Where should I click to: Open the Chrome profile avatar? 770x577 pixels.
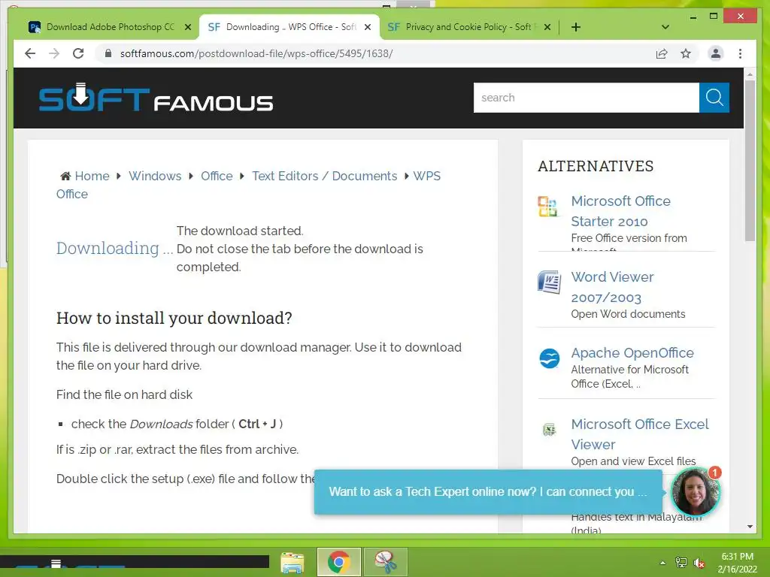coord(716,53)
